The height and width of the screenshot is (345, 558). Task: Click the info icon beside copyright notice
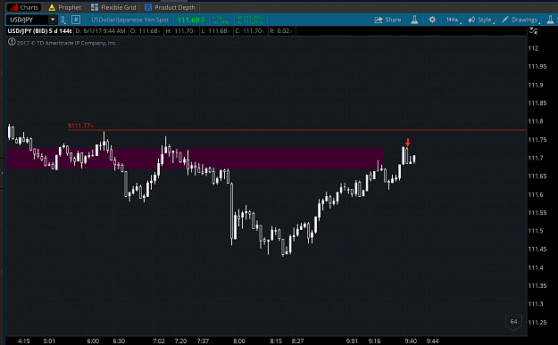pyautogui.click(x=12, y=42)
